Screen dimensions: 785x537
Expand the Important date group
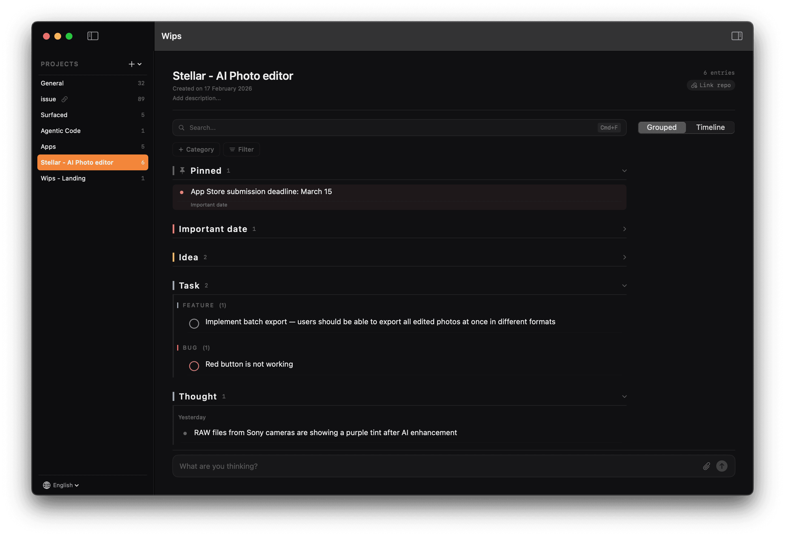[x=624, y=229]
